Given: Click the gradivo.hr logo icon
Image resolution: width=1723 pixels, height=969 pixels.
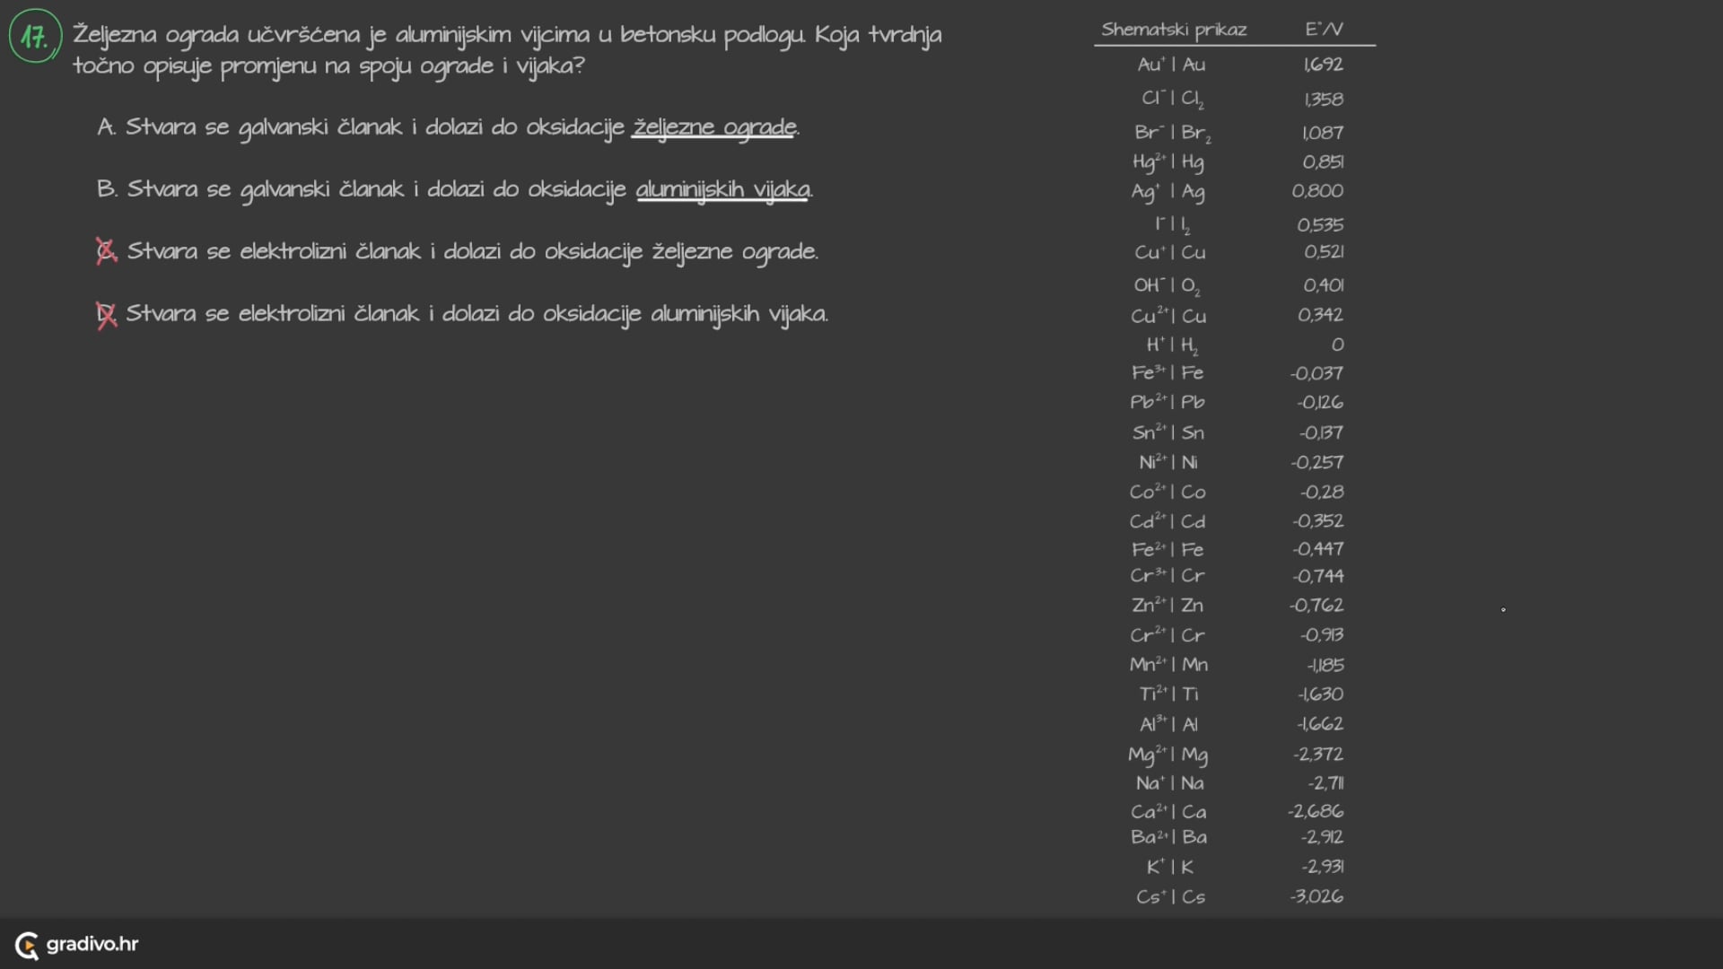Looking at the screenshot, I should [x=27, y=945].
